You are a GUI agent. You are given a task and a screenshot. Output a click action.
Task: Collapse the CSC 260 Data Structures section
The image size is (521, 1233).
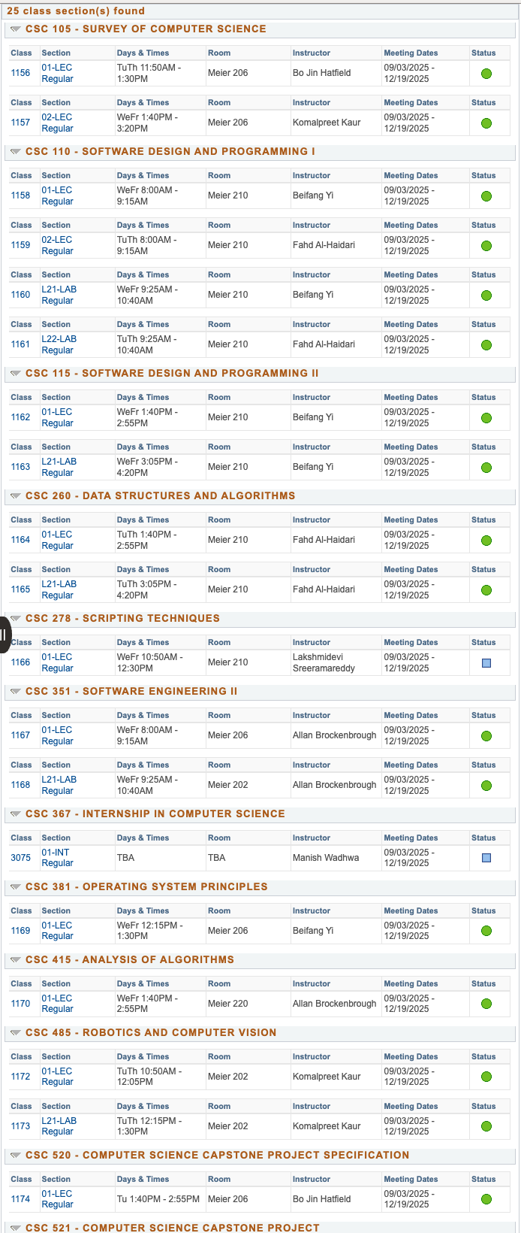15,496
